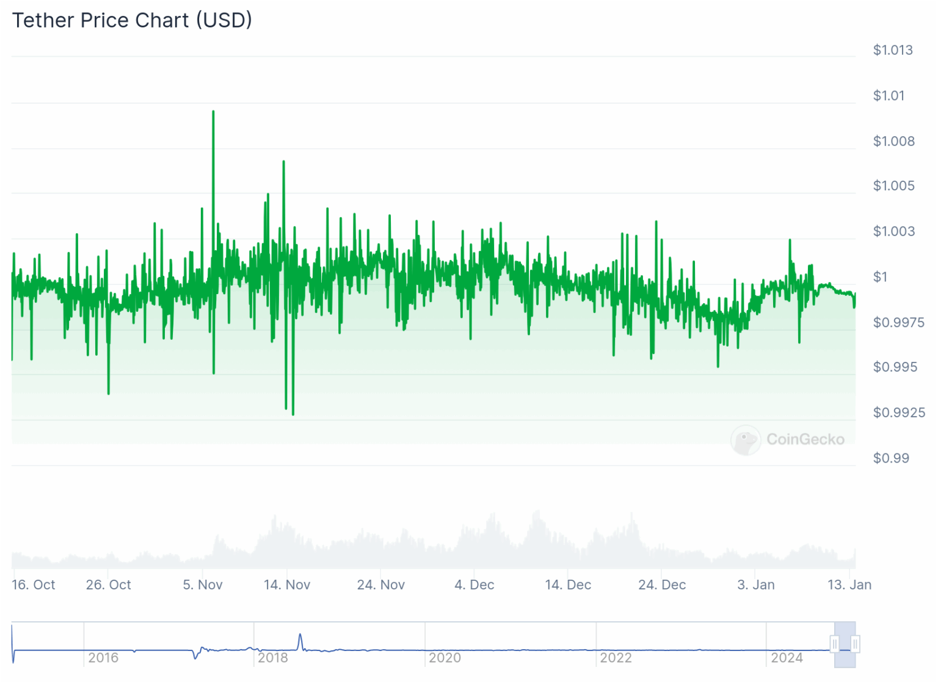Click the highest green price spike peak
Viewport: 938px width, 684px height.
(213, 112)
